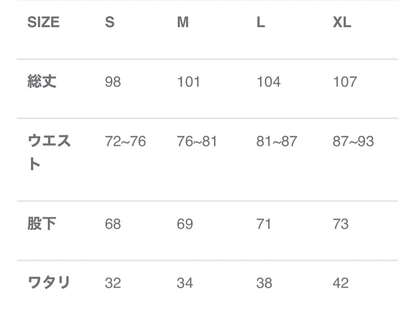Click the 総丈 row label
The width and height of the screenshot is (415, 317).
pyautogui.click(x=42, y=81)
